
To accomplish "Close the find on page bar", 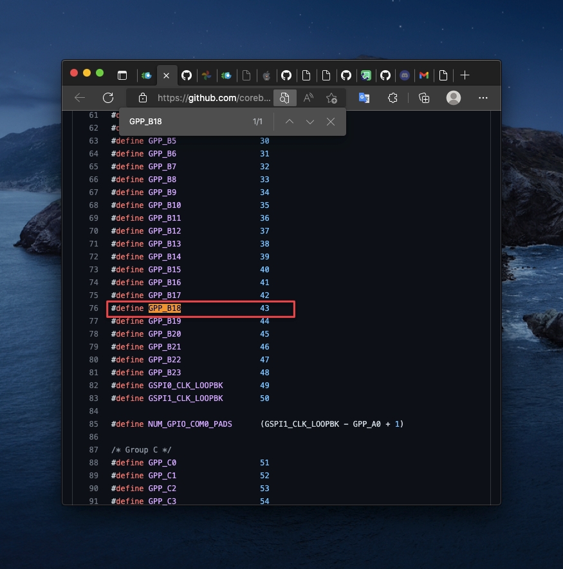I will 331,122.
